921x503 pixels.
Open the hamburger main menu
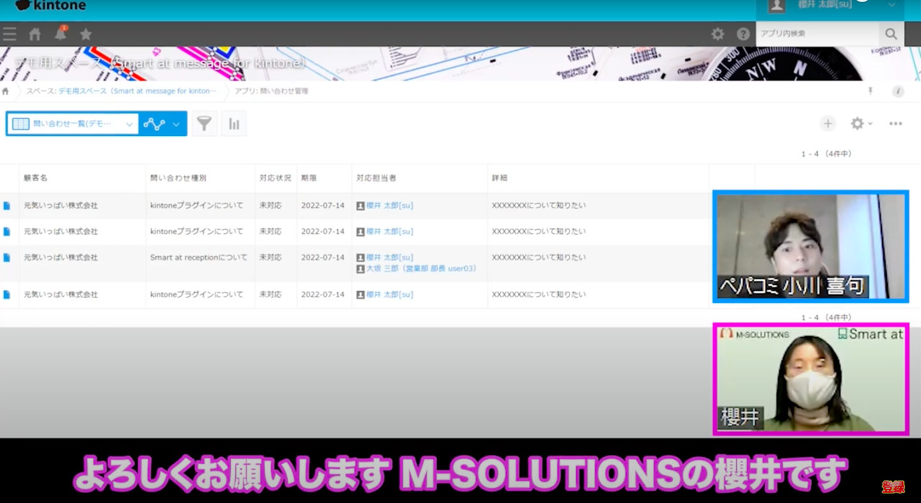pos(10,34)
